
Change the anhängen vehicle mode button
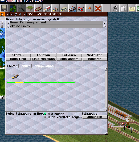(95, 117)
